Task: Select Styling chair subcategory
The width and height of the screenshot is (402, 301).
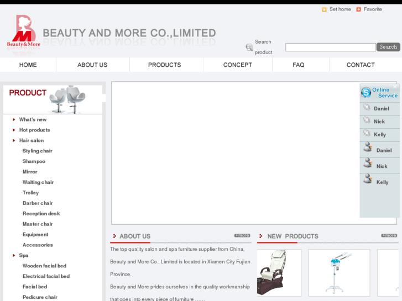Action: 38,151
